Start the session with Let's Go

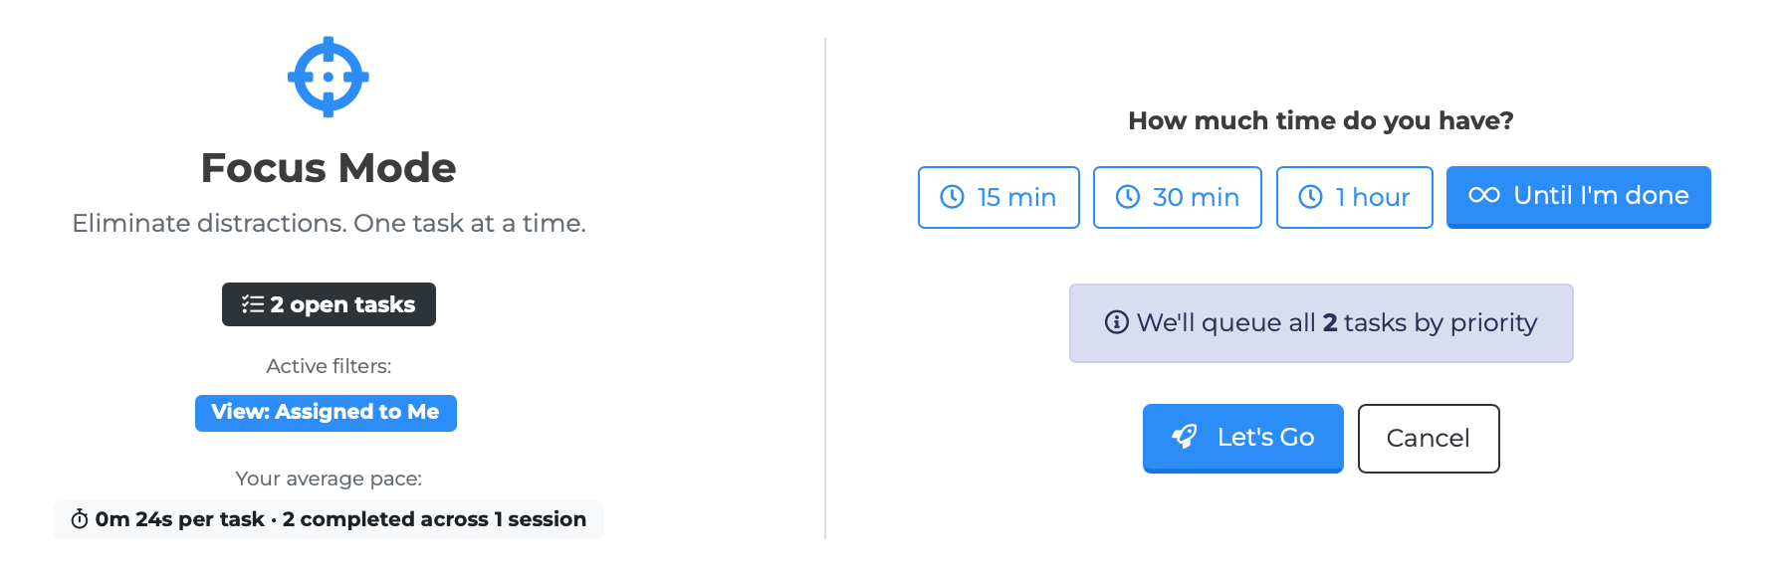(1243, 438)
